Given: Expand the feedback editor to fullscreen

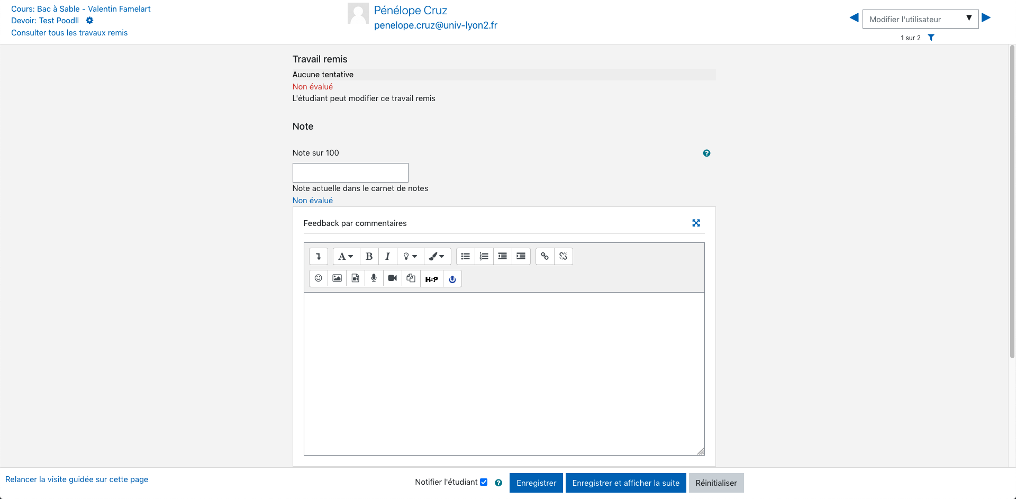Looking at the screenshot, I should (696, 223).
